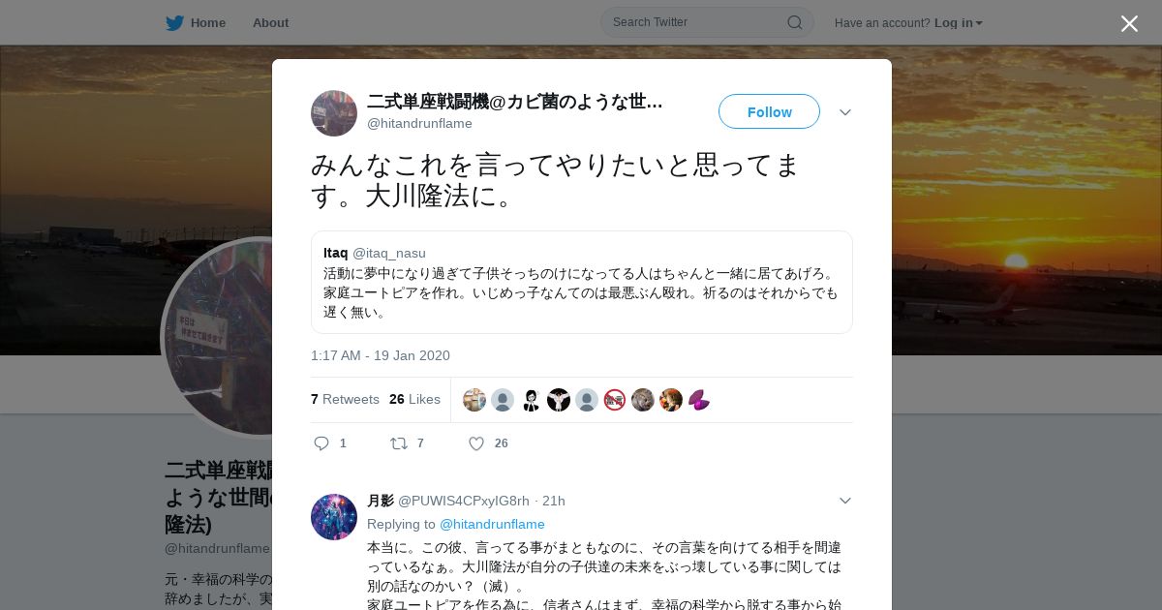Image resolution: width=1162 pixels, height=610 pixels.
Task: View the 7 Retweets list
Action: pos(345,399)
